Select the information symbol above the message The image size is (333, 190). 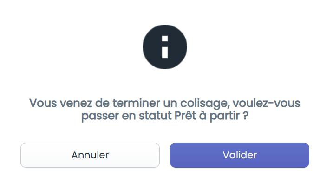click(x=165, y=47)
